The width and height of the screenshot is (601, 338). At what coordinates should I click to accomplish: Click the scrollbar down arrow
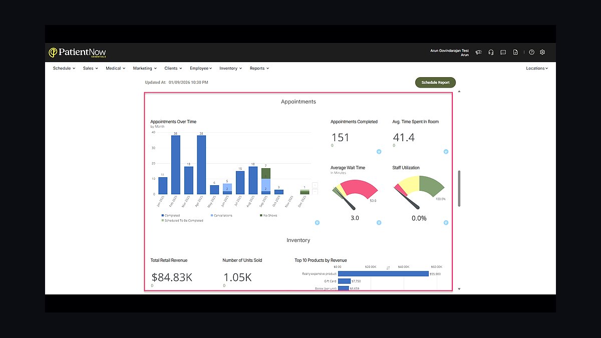coord(459,289)
